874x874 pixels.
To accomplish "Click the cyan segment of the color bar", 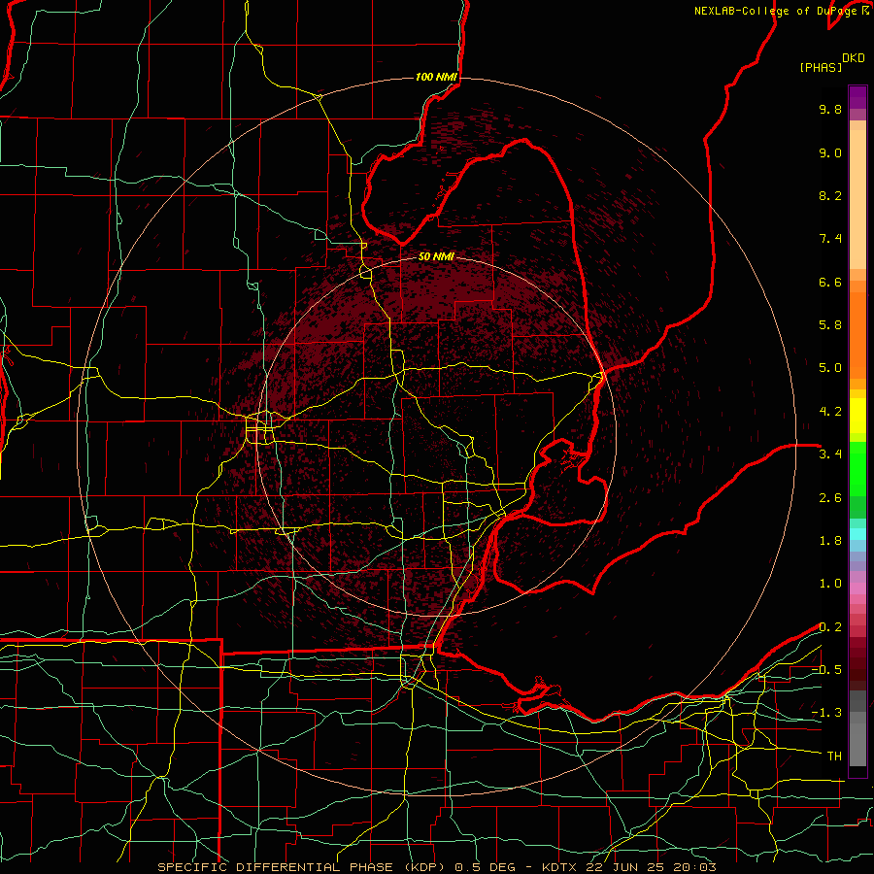I will click(857, 534).
